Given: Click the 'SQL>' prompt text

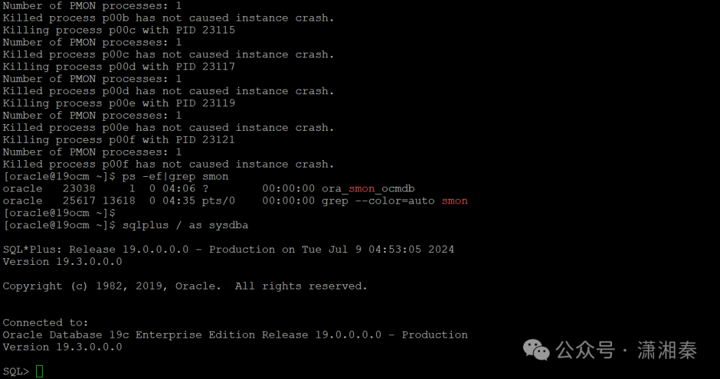Looking at the screenshot, I should click(16, 371).
